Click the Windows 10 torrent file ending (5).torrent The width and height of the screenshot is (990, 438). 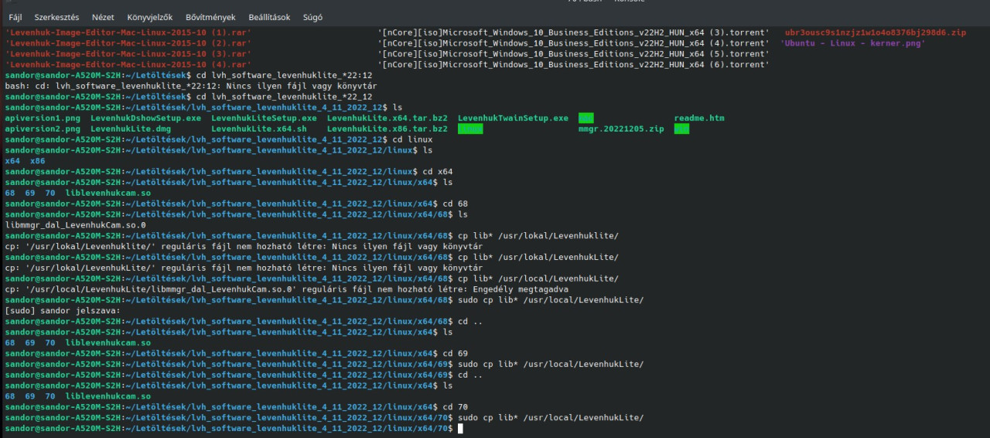(573, 54)
